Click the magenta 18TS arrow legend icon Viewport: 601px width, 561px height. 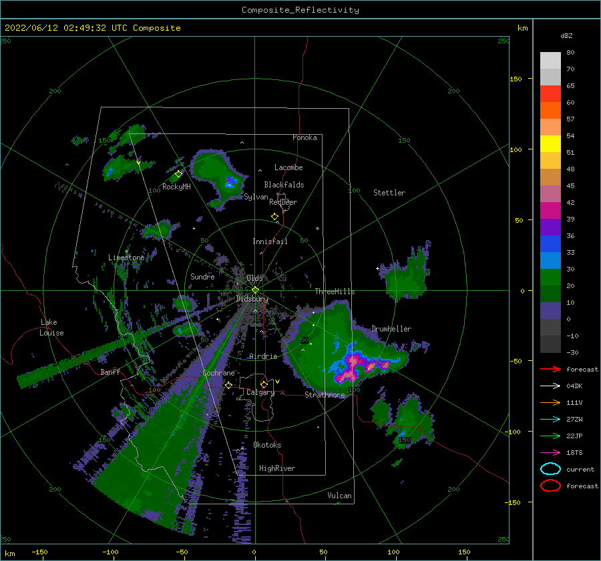click(550, 453)
